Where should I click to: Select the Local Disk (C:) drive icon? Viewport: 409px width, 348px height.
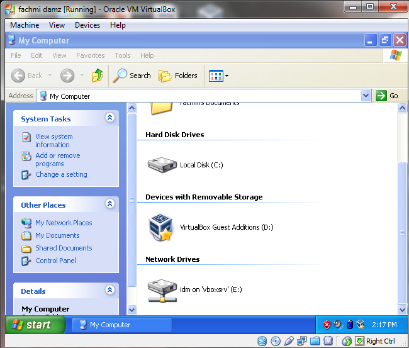pos(162,165)
